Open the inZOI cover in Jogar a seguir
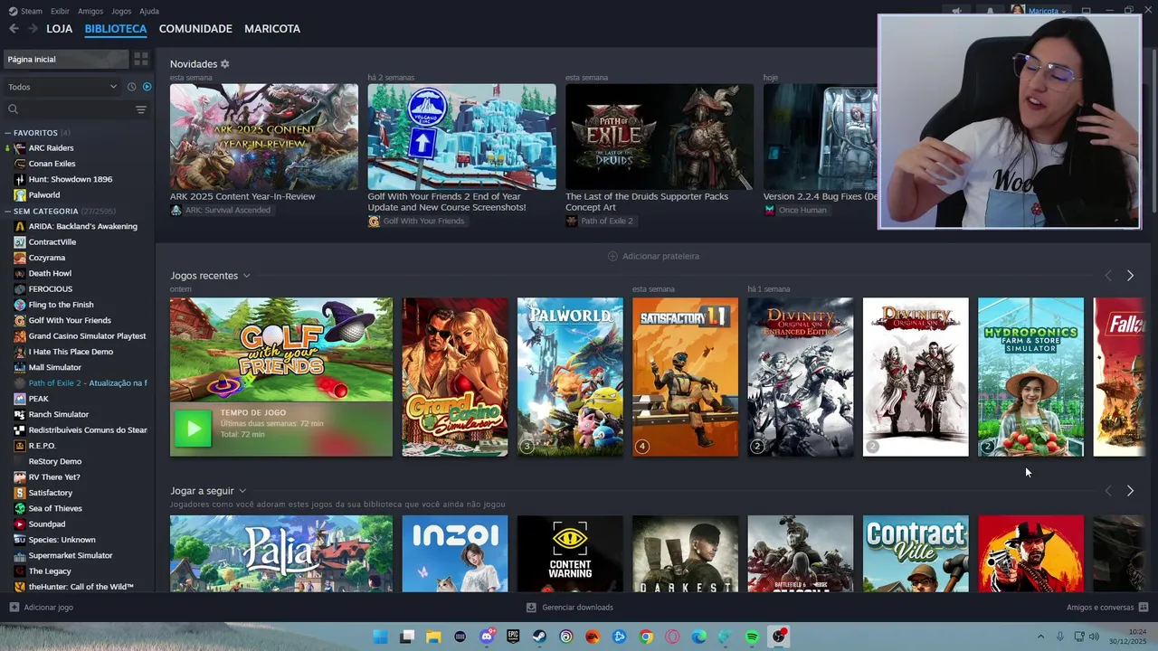The width and height of the screenshot is (1158, 651). coord(455,553)
